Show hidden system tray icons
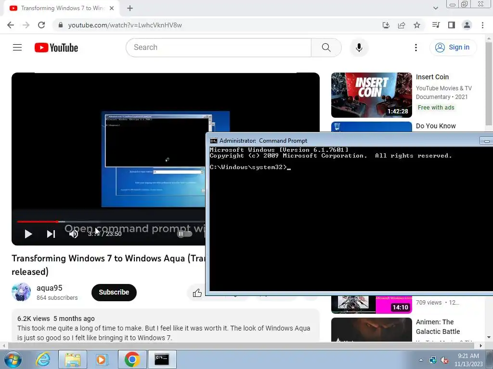This screenshot has height=369, width=493. [x=421, y=360]
